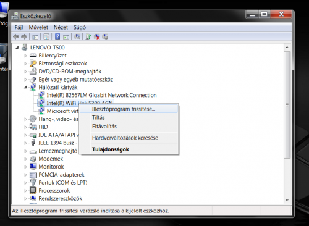Select the Biztonsági eszközök key icon
Image resolution: width=309 pixels, height=226 pixels.
33,63
